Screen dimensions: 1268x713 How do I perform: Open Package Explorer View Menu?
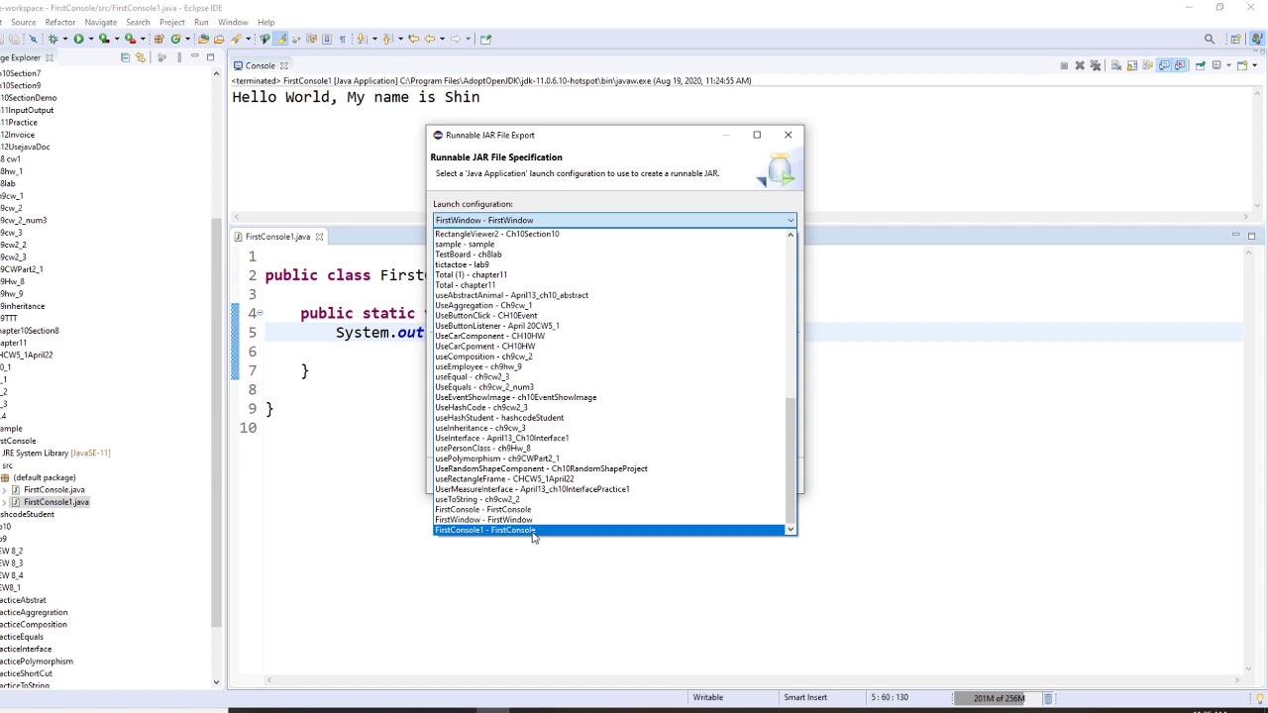[179, 57]
